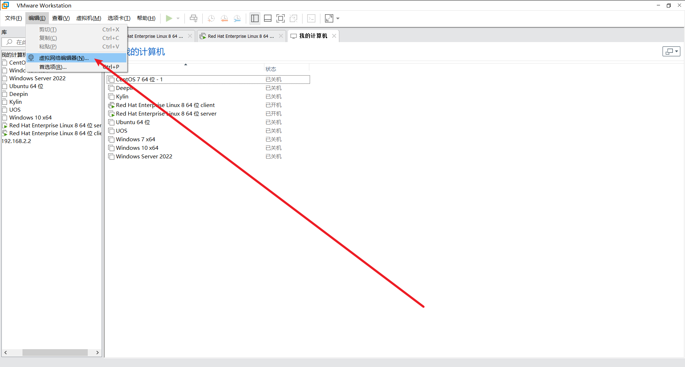The image size is (685, 367).
Task: Select Red Hat Enterprise Linux 8 client row
Action: coord(165,105)
